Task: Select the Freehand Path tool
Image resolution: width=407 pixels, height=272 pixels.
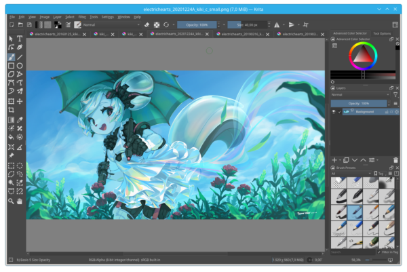Action: coord(20,83)
